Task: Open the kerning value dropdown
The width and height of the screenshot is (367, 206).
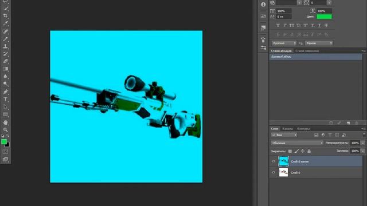Action: (x=299, y=2)
